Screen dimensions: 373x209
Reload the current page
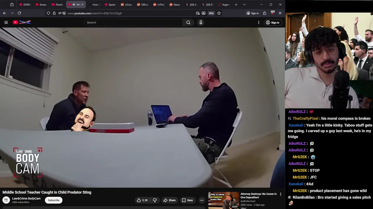[x=19, y=13]
